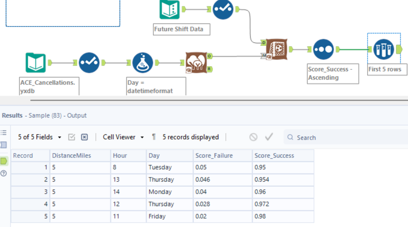The image size is (408, 227).
Task: Click the Select tool after ACE_Cancellations input
Action: [89, 63]
